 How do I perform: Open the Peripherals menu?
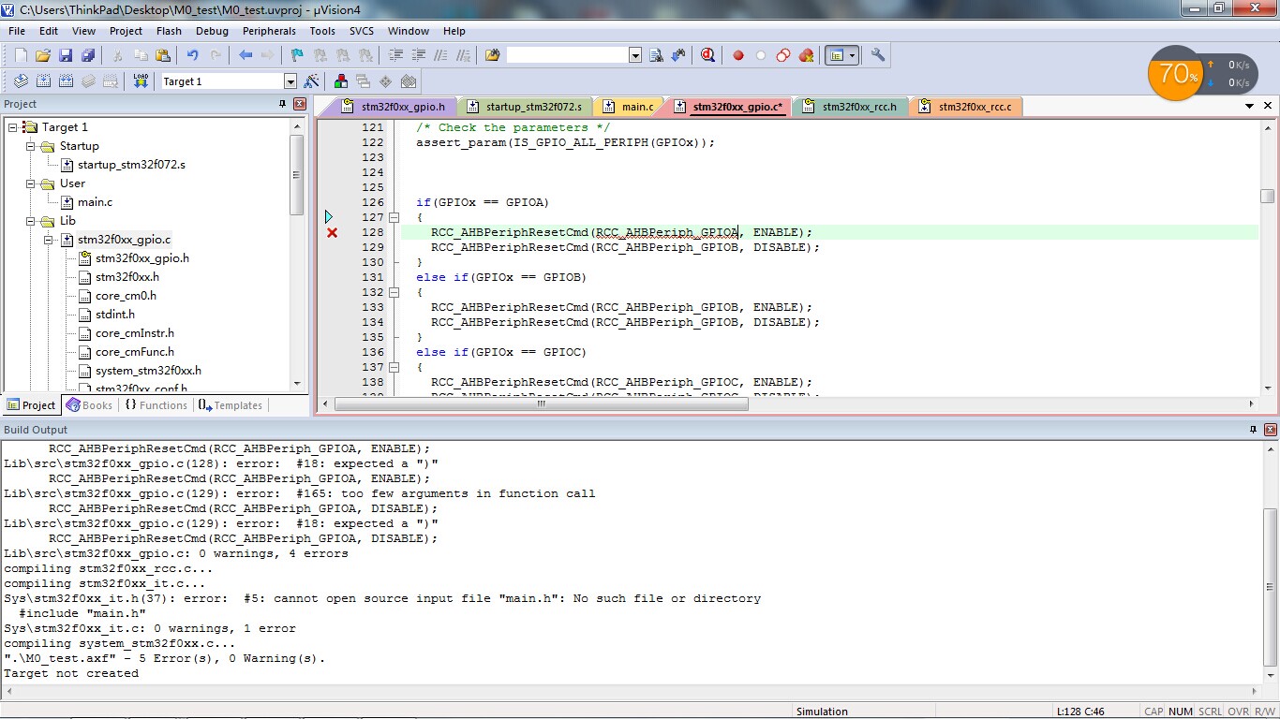(269, 31)
